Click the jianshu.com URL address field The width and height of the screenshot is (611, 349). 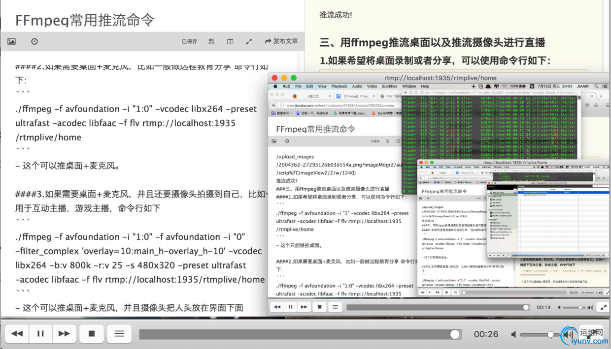[x=340, y=105]
